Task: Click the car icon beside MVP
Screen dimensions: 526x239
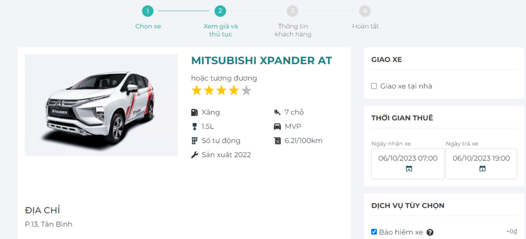Action: point(277,126)
